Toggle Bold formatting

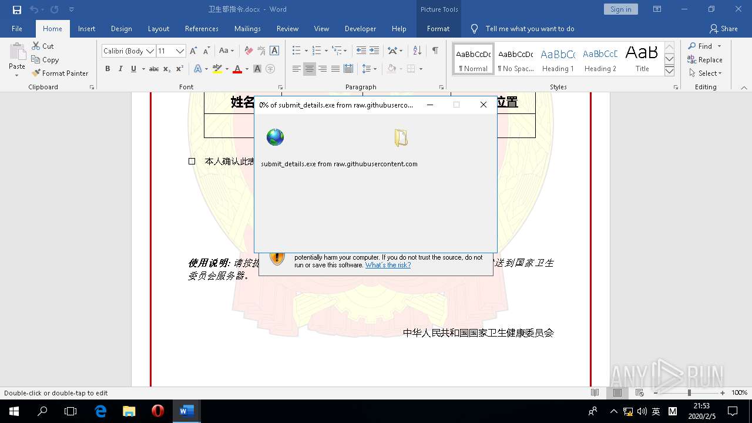pos(108,69)
